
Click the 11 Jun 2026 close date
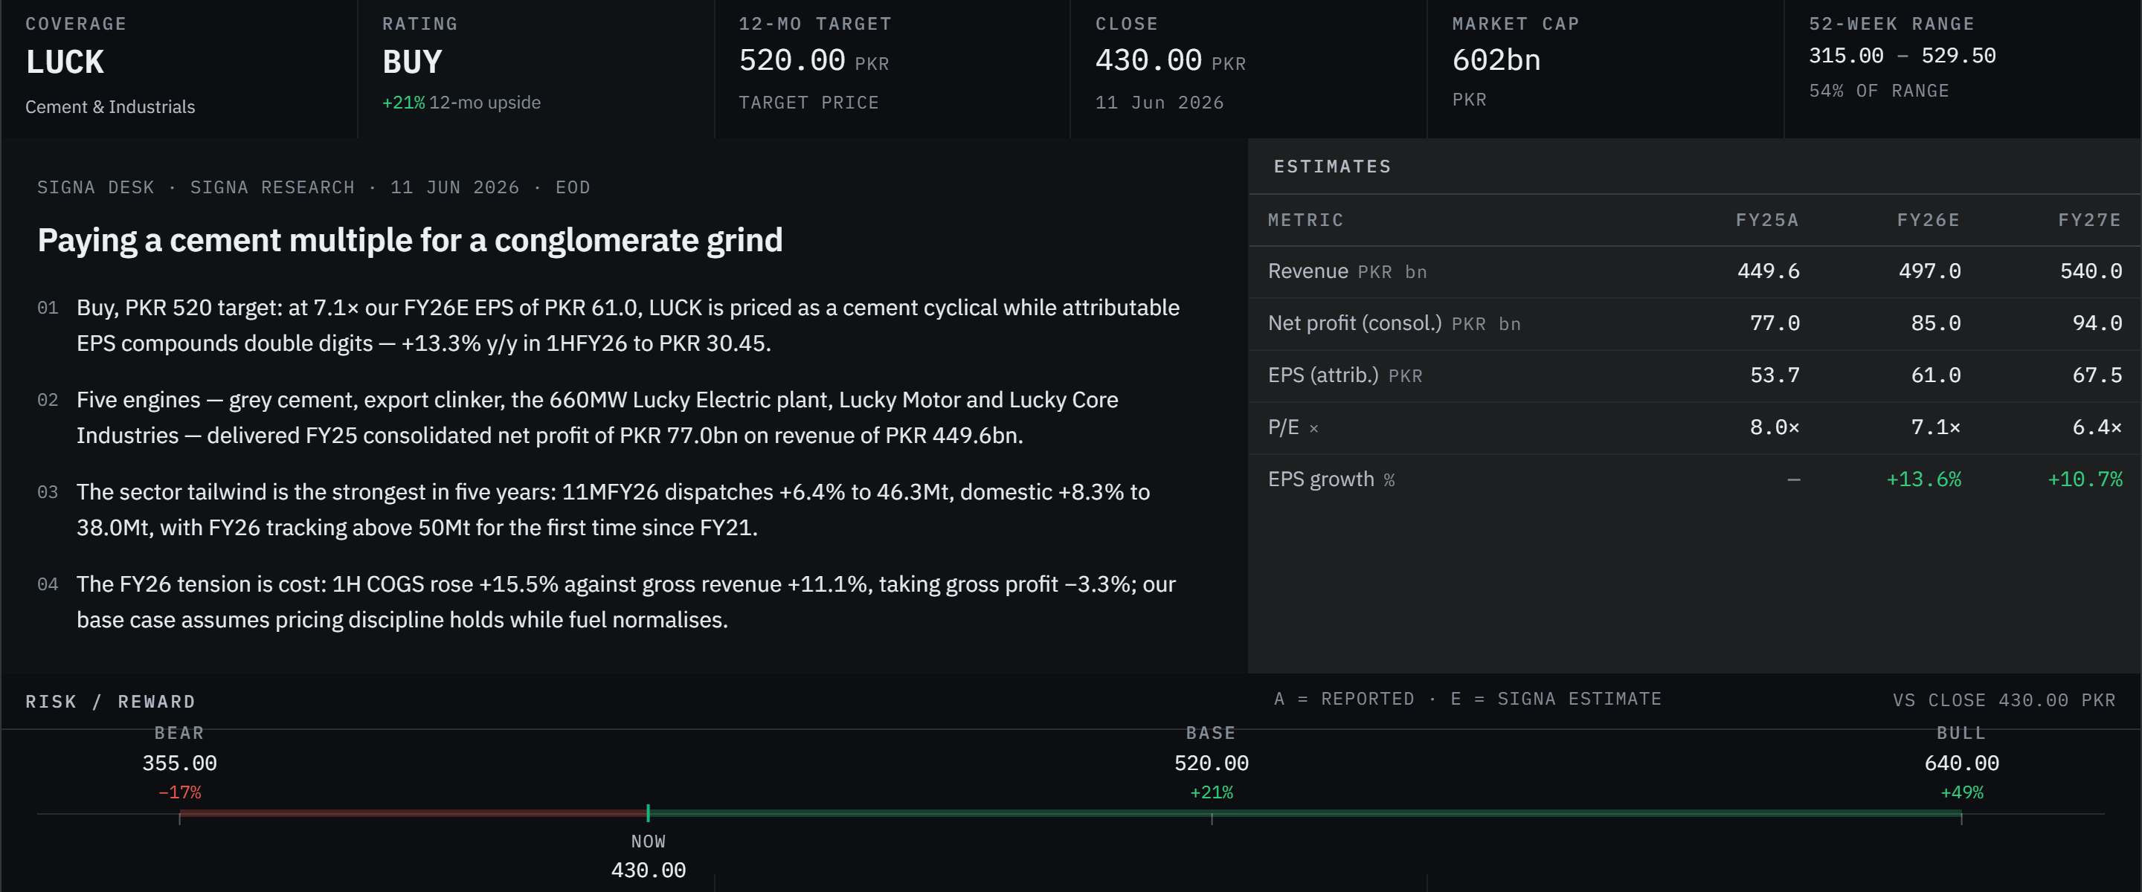click(x=1160, y=103)
